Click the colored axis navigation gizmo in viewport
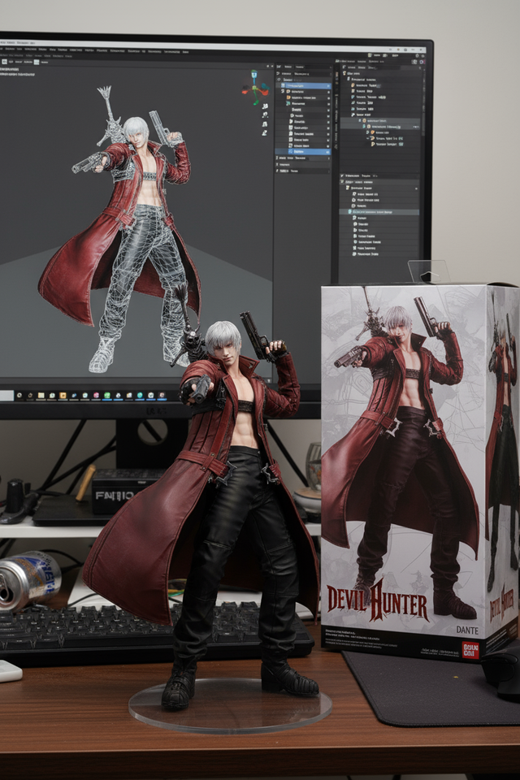The width and height of the screenshot is (520, 780). click(255, 88)
